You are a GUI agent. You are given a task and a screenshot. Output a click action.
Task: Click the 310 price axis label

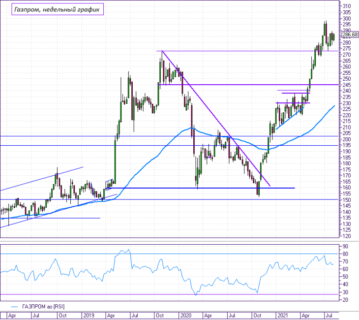coord(346,6)
